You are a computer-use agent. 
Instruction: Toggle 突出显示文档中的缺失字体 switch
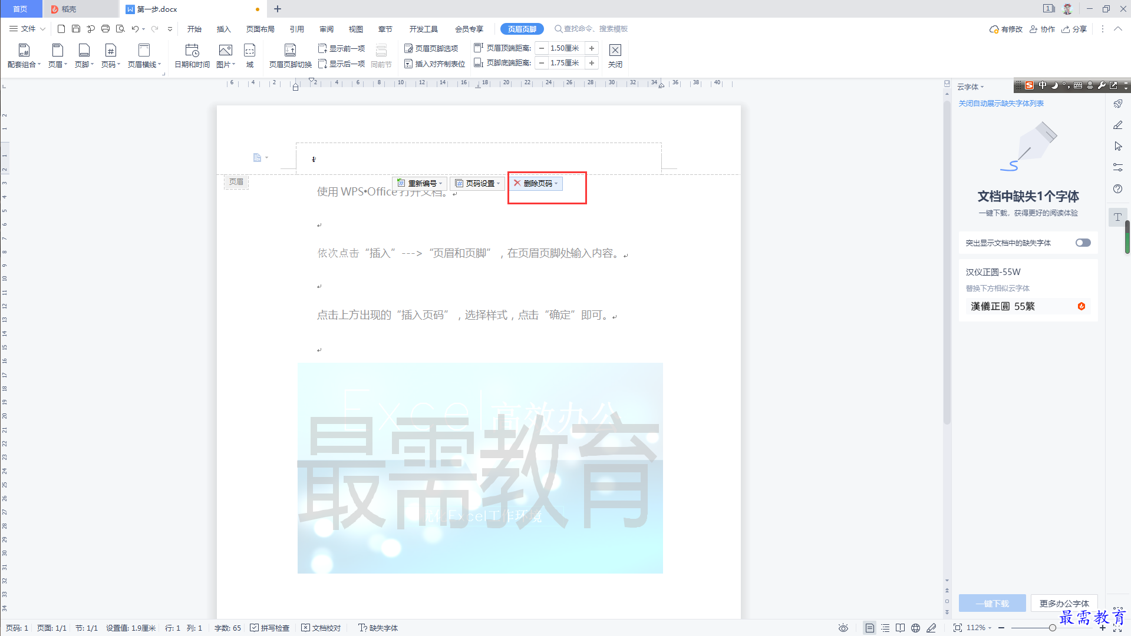pyautogui.click(x=1083, y=243)
